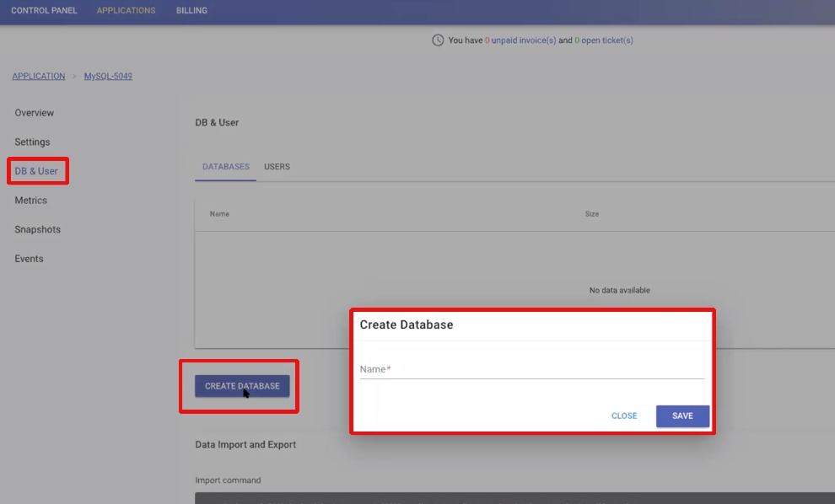Click the clock icon beside invoice notice
The width and height of the screenshot is (835, 504).
pyautogui.click(x=438, y=40)
